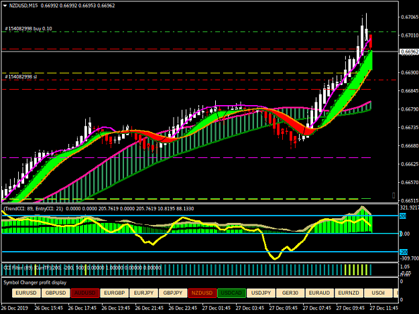Select the green USDCAD symbol button
Viewport: 419px width, 314px height.
[232, 293]
